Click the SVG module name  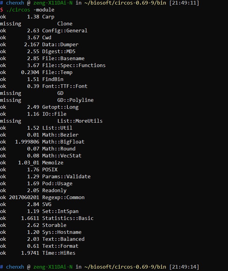click(47, 204)
